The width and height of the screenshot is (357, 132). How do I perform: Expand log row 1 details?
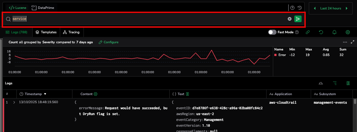14,102
